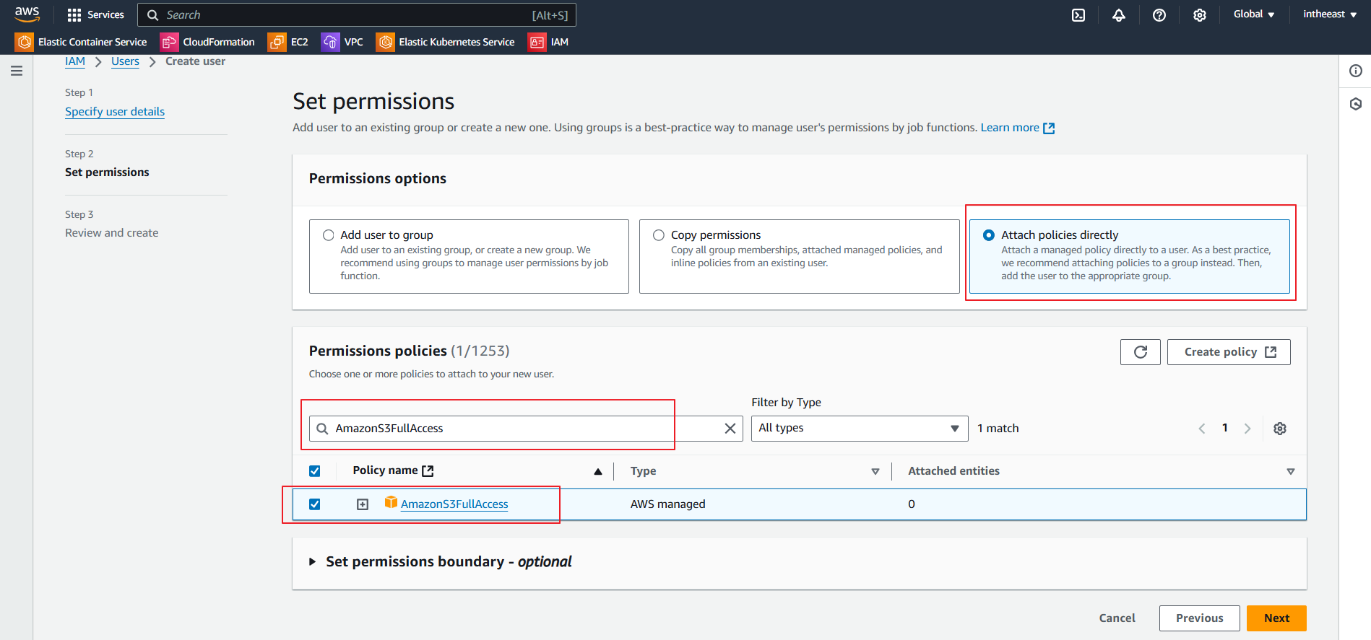The width and height of the screenshot is (1371, 640).
Task: Open the Global region dropdown
Action: click(x=1254, y=14)
